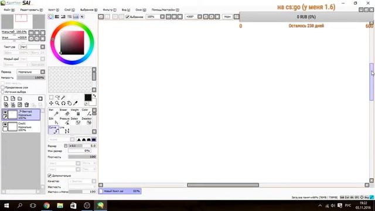The width and height of the screenshot is (375, 211).
Task: Select the Zoom magnifier tool
Action: click(57, 103)
